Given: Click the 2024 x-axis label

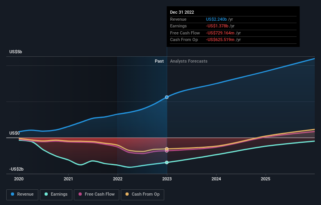Looking at the screenshot, I should [x=216, y=179].
